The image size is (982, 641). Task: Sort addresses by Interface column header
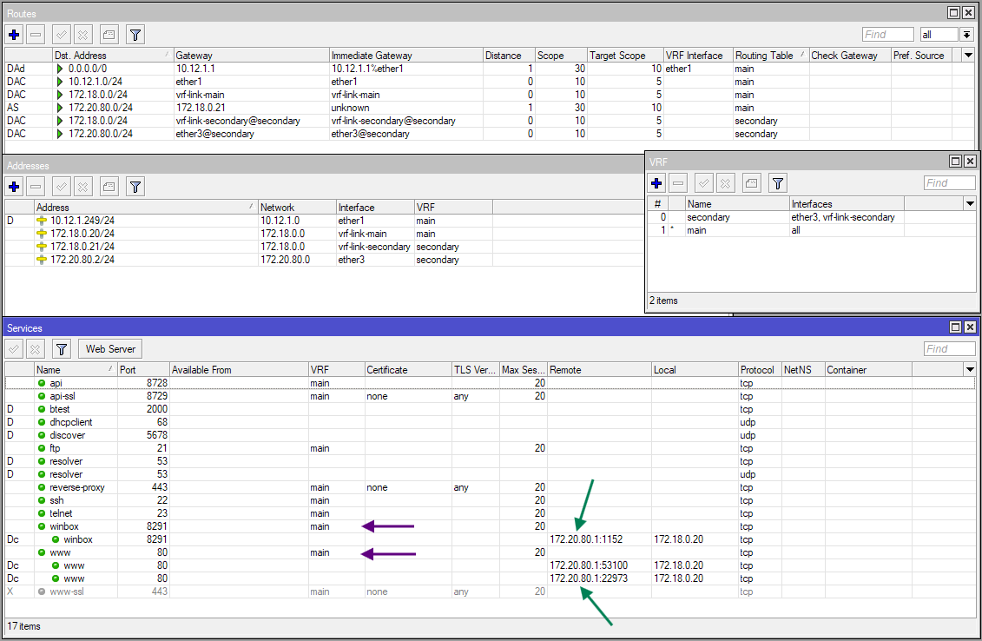point(374,207)
